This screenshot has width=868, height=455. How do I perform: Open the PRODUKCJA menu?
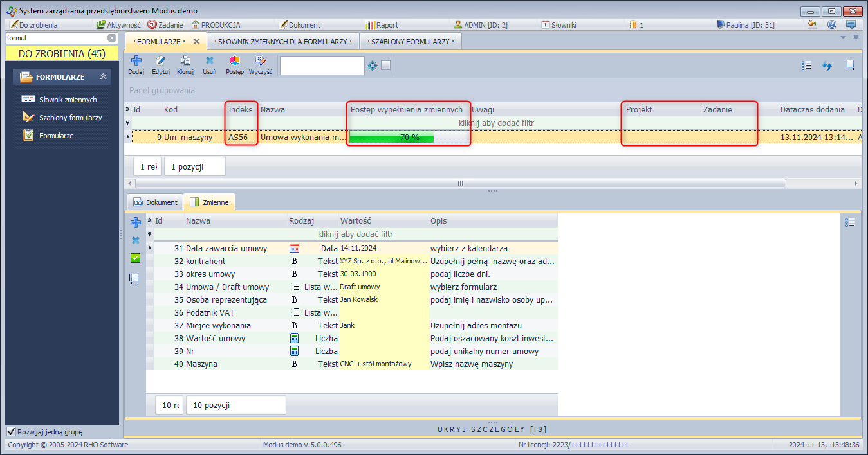(x=216, y=25)
